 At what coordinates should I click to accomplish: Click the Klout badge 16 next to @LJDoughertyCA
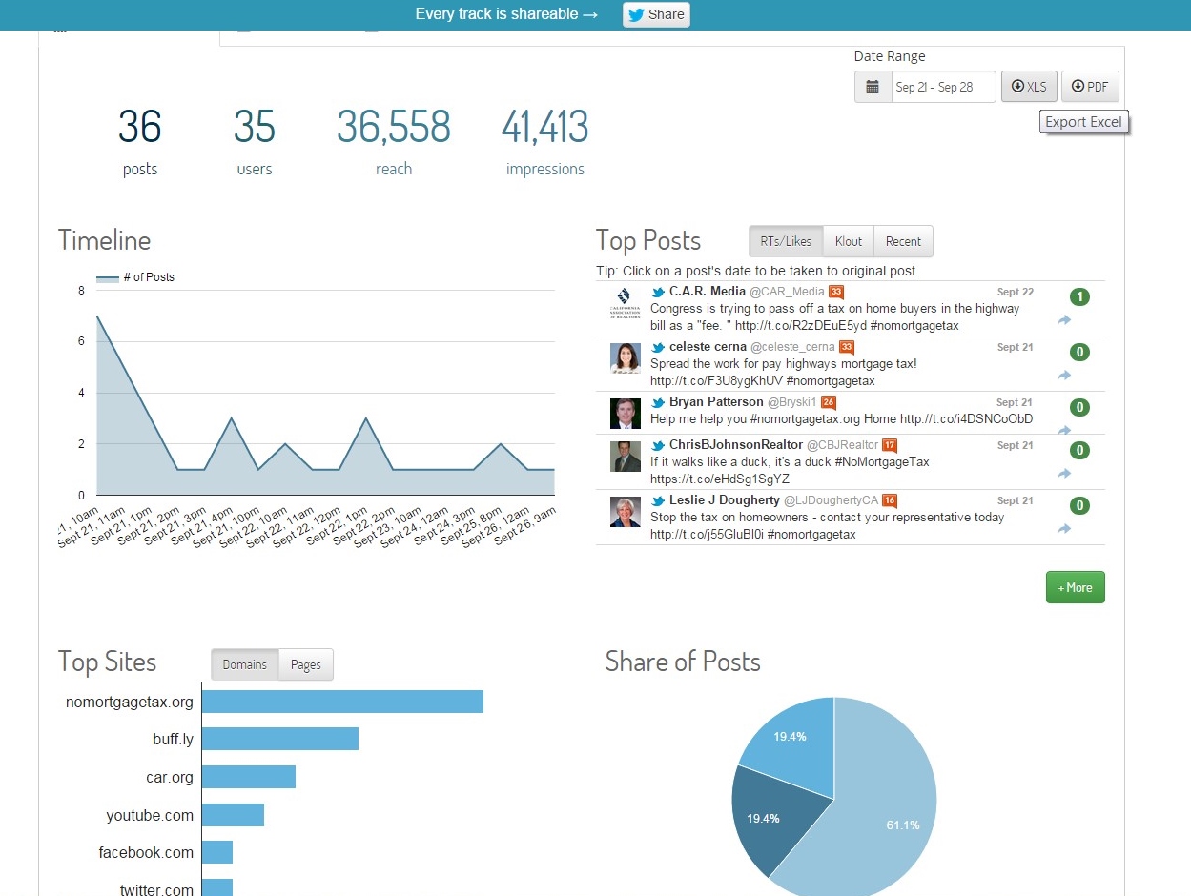point(890,501)
